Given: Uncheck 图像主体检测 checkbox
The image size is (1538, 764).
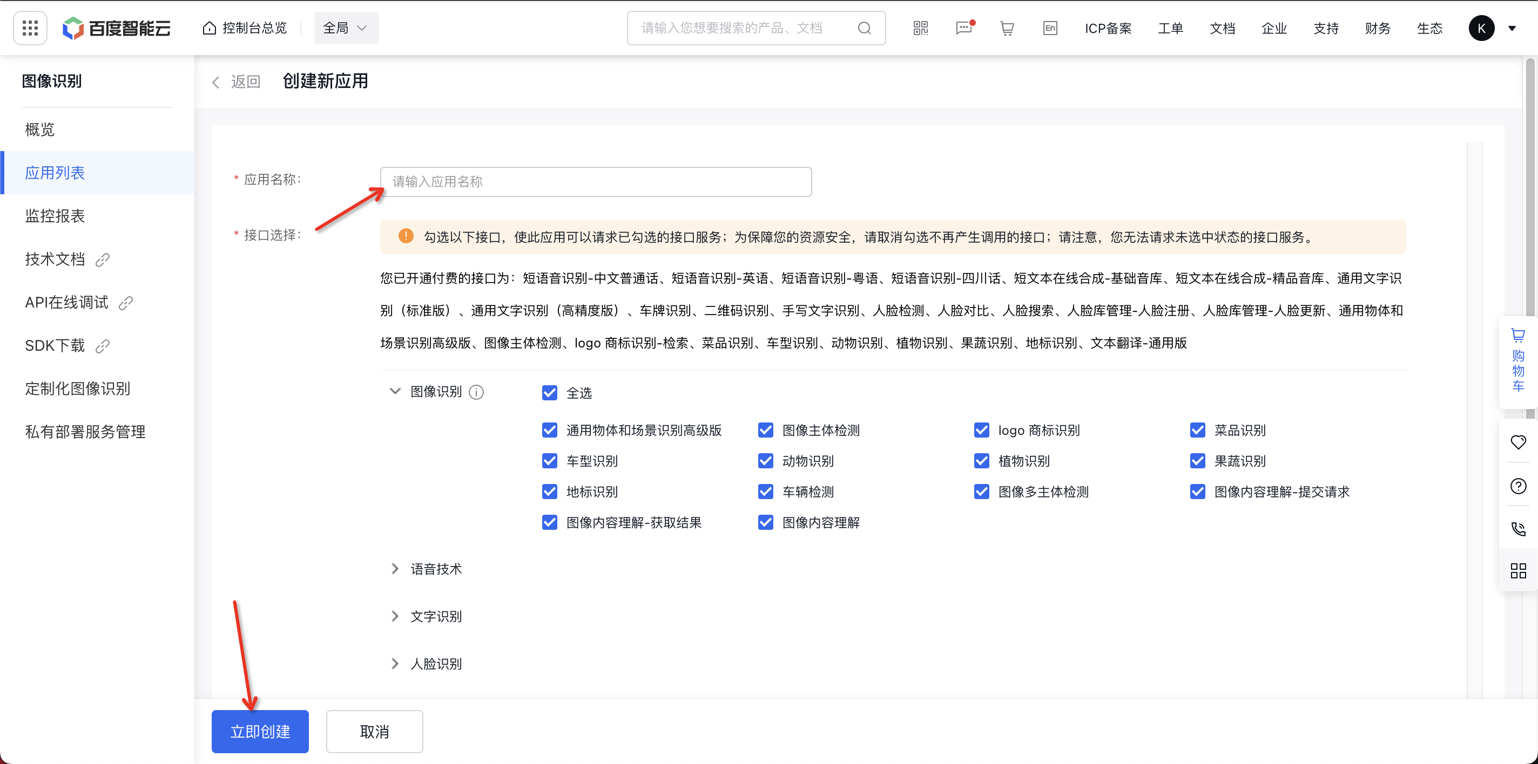Looking at the screenshot, I should (765, 430).
